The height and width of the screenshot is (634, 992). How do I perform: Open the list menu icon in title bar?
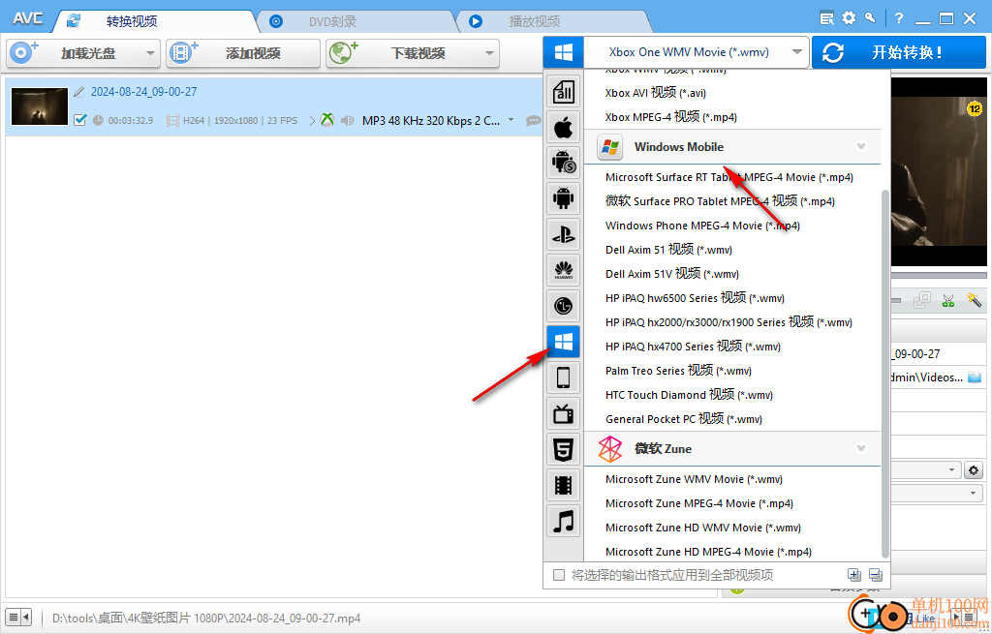(826, 18)
